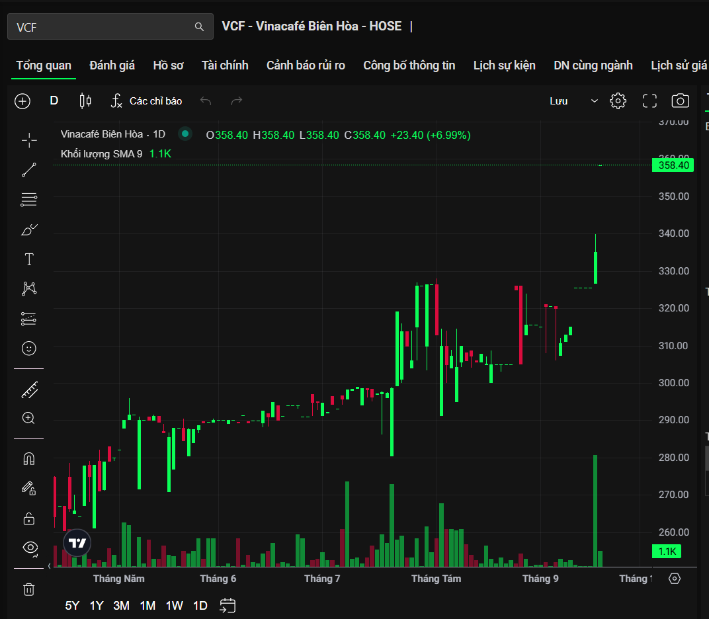The width and height of the screenshot is (709, 619).
Task: Click the VCF - Vinacafé Biên Hòa - HOSE title
Action: pyautogui.click(x=312, y=26)
